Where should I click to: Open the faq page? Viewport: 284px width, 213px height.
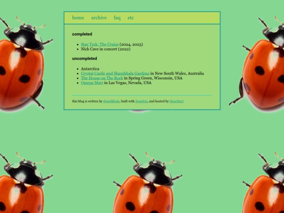tap(117, 18)
